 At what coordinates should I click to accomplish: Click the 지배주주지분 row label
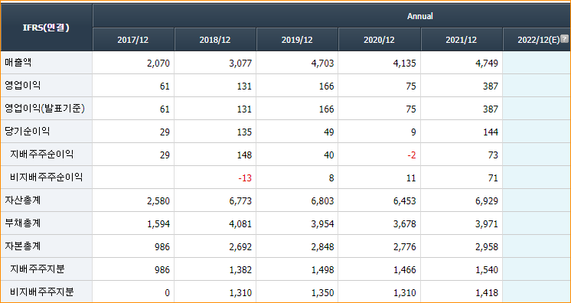point(38,269)
